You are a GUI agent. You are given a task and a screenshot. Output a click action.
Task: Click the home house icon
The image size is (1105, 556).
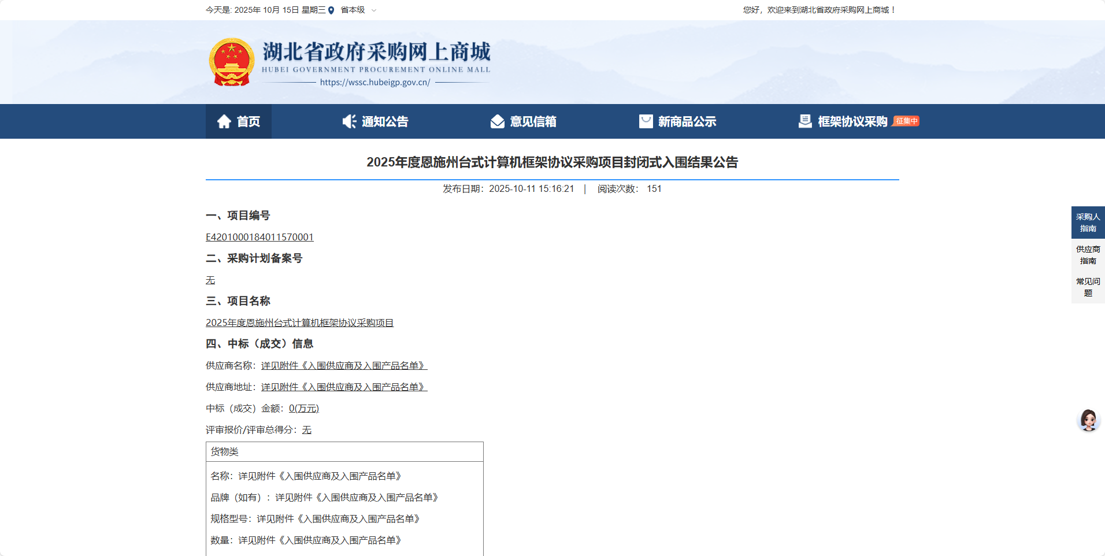224,121
